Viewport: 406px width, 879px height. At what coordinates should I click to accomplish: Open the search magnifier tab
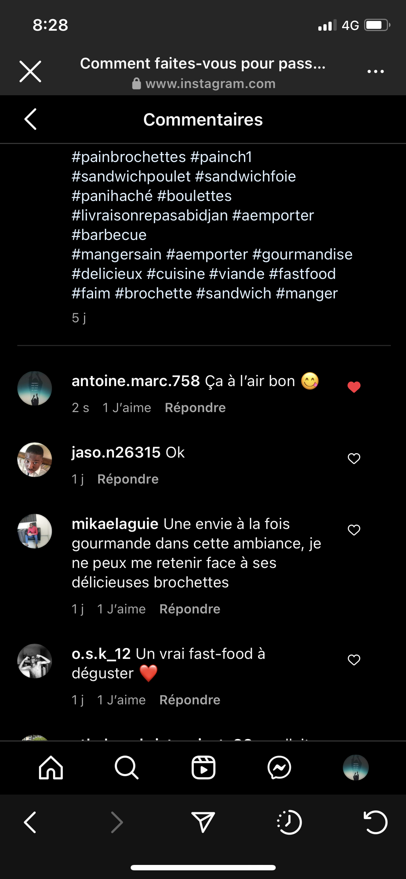click(x=126, y=768)
